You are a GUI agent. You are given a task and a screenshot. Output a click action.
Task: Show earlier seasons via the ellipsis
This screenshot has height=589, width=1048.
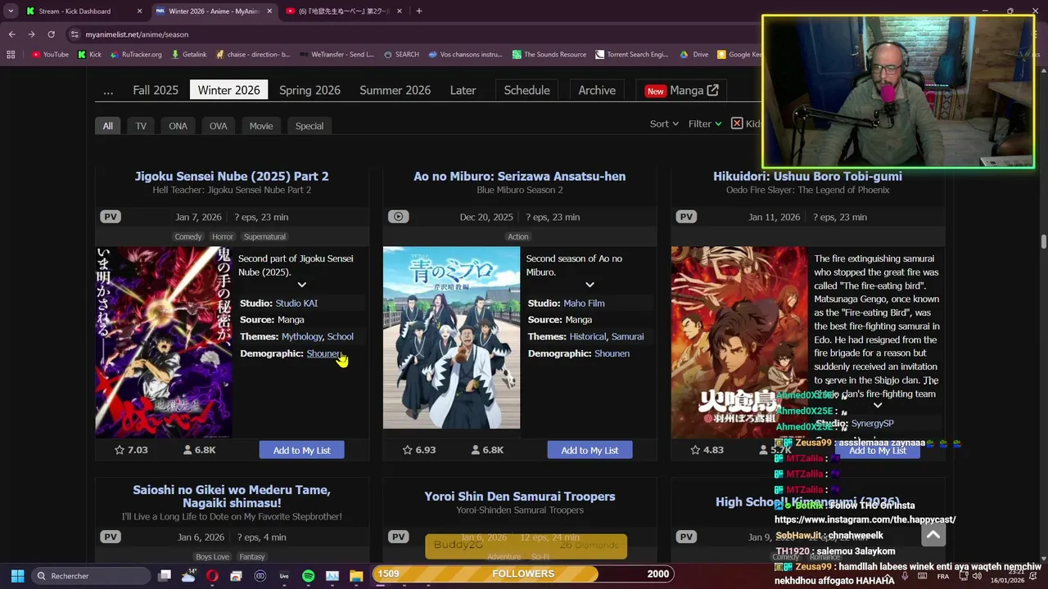pos(108,90)
